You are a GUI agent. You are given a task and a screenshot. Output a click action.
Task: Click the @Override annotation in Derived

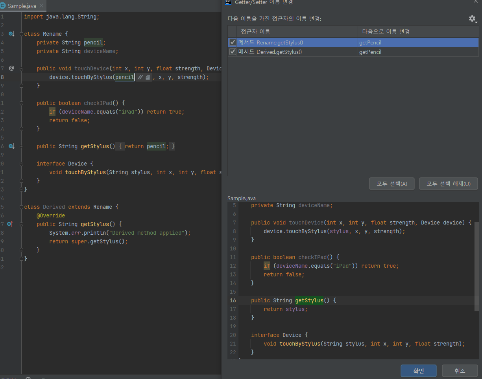coord(51,216)
